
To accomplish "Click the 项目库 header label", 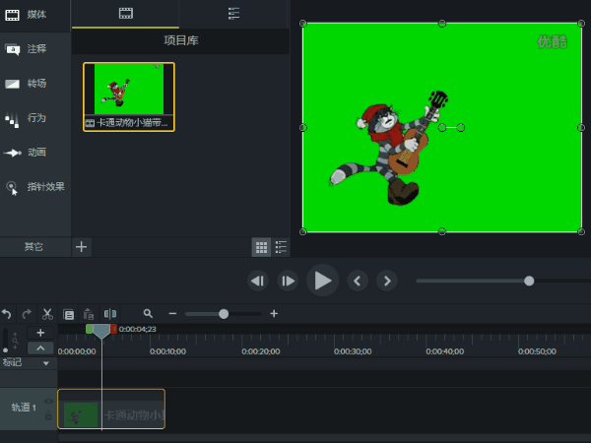I will (181, 40).
